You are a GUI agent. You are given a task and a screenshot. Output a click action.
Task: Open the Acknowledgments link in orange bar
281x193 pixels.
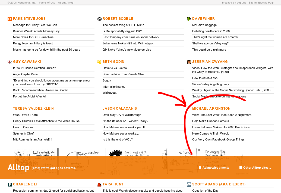216,168
